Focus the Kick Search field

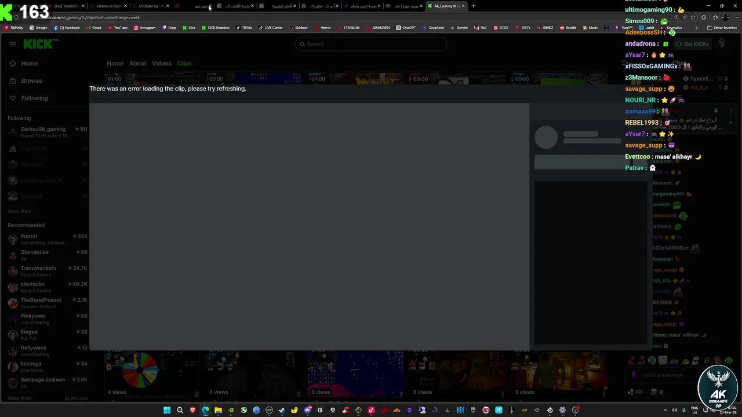[x=371, y=44]
